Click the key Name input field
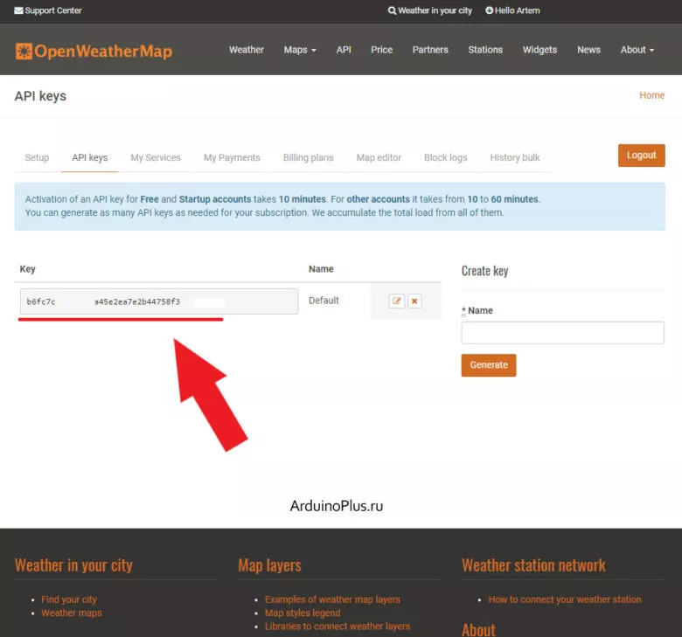The image size is (682, 637). pos(562,333)
